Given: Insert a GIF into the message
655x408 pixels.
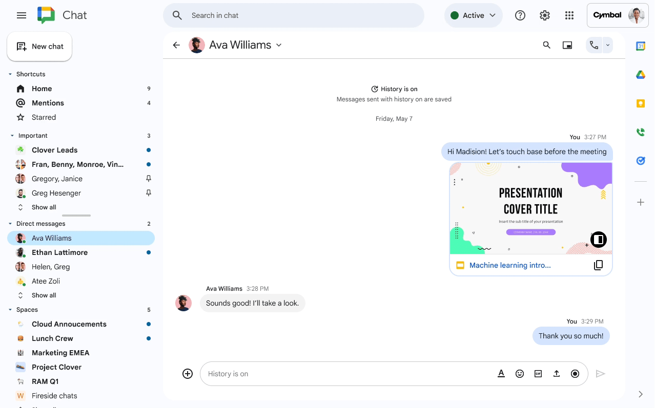Looking at the screenshot, I should click(538, 374).
